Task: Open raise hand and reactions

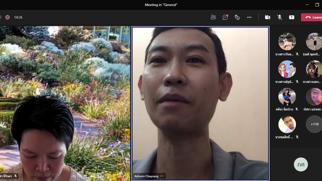Action: (237, 17)
